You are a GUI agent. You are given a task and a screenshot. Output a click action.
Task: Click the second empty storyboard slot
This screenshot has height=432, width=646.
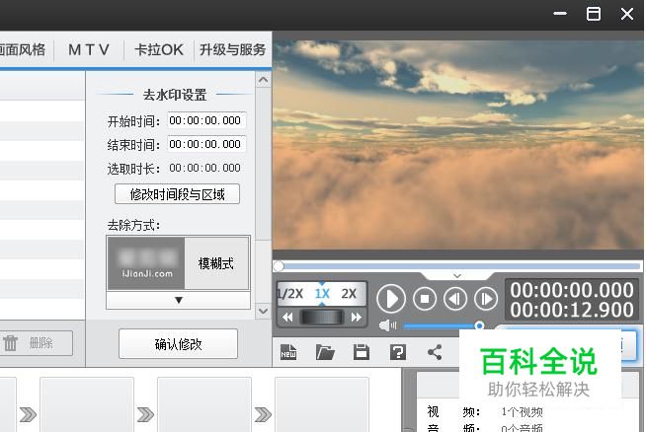pyautogui.click(x=204, y=404)
